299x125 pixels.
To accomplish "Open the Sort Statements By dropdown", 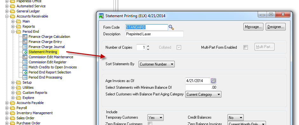I will tap(157, 64).
